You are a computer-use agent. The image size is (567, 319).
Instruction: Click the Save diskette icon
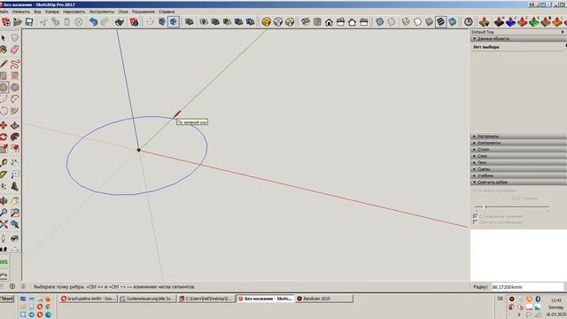tap(29, 22)
